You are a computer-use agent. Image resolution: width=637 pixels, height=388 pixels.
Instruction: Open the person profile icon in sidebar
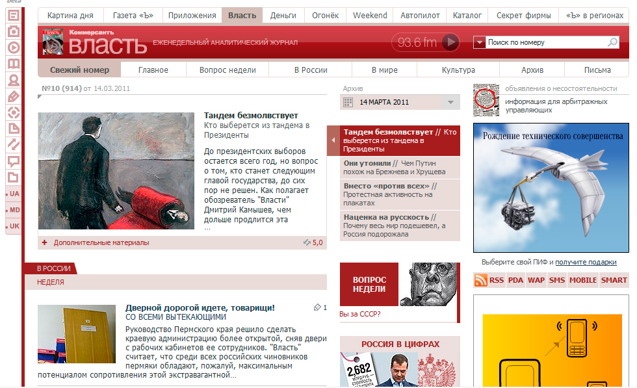click(x=14, y=80)
